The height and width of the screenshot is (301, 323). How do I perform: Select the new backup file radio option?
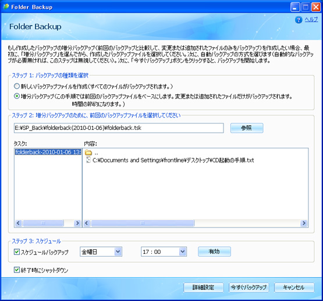17,86
